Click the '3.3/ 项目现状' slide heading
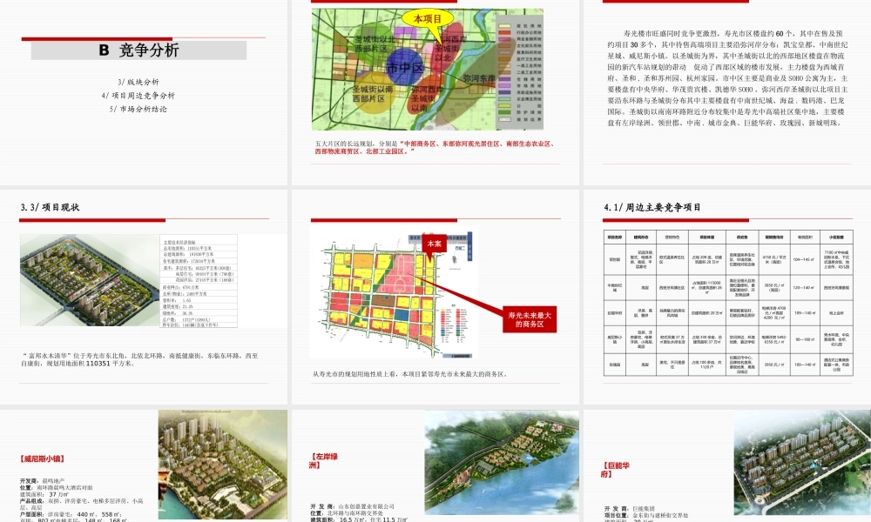 point(50,207)
